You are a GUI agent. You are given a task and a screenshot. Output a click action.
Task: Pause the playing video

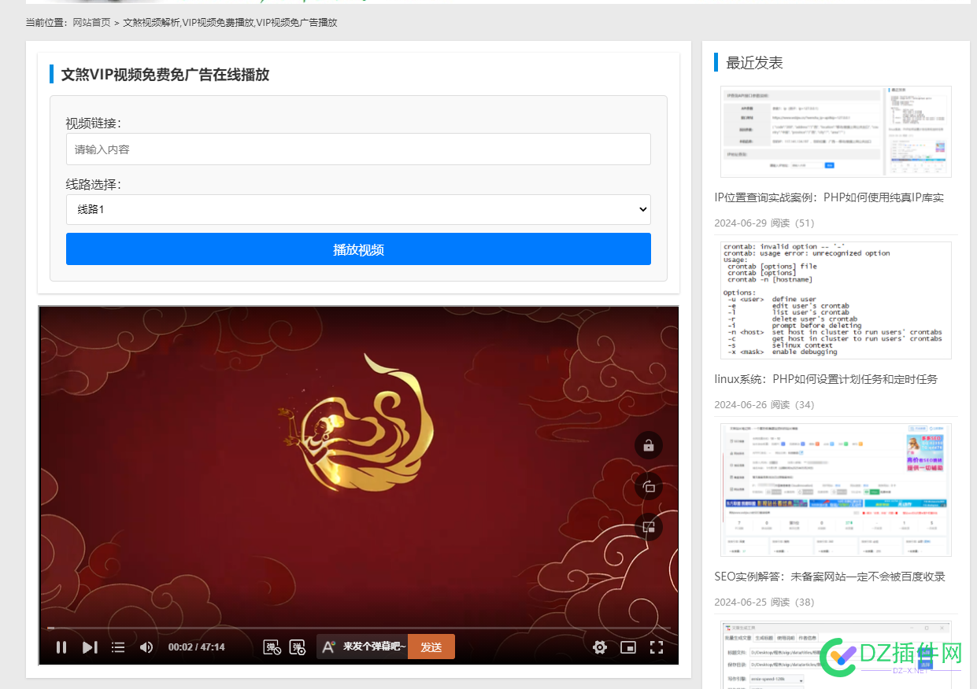click(x=61, y=647)
